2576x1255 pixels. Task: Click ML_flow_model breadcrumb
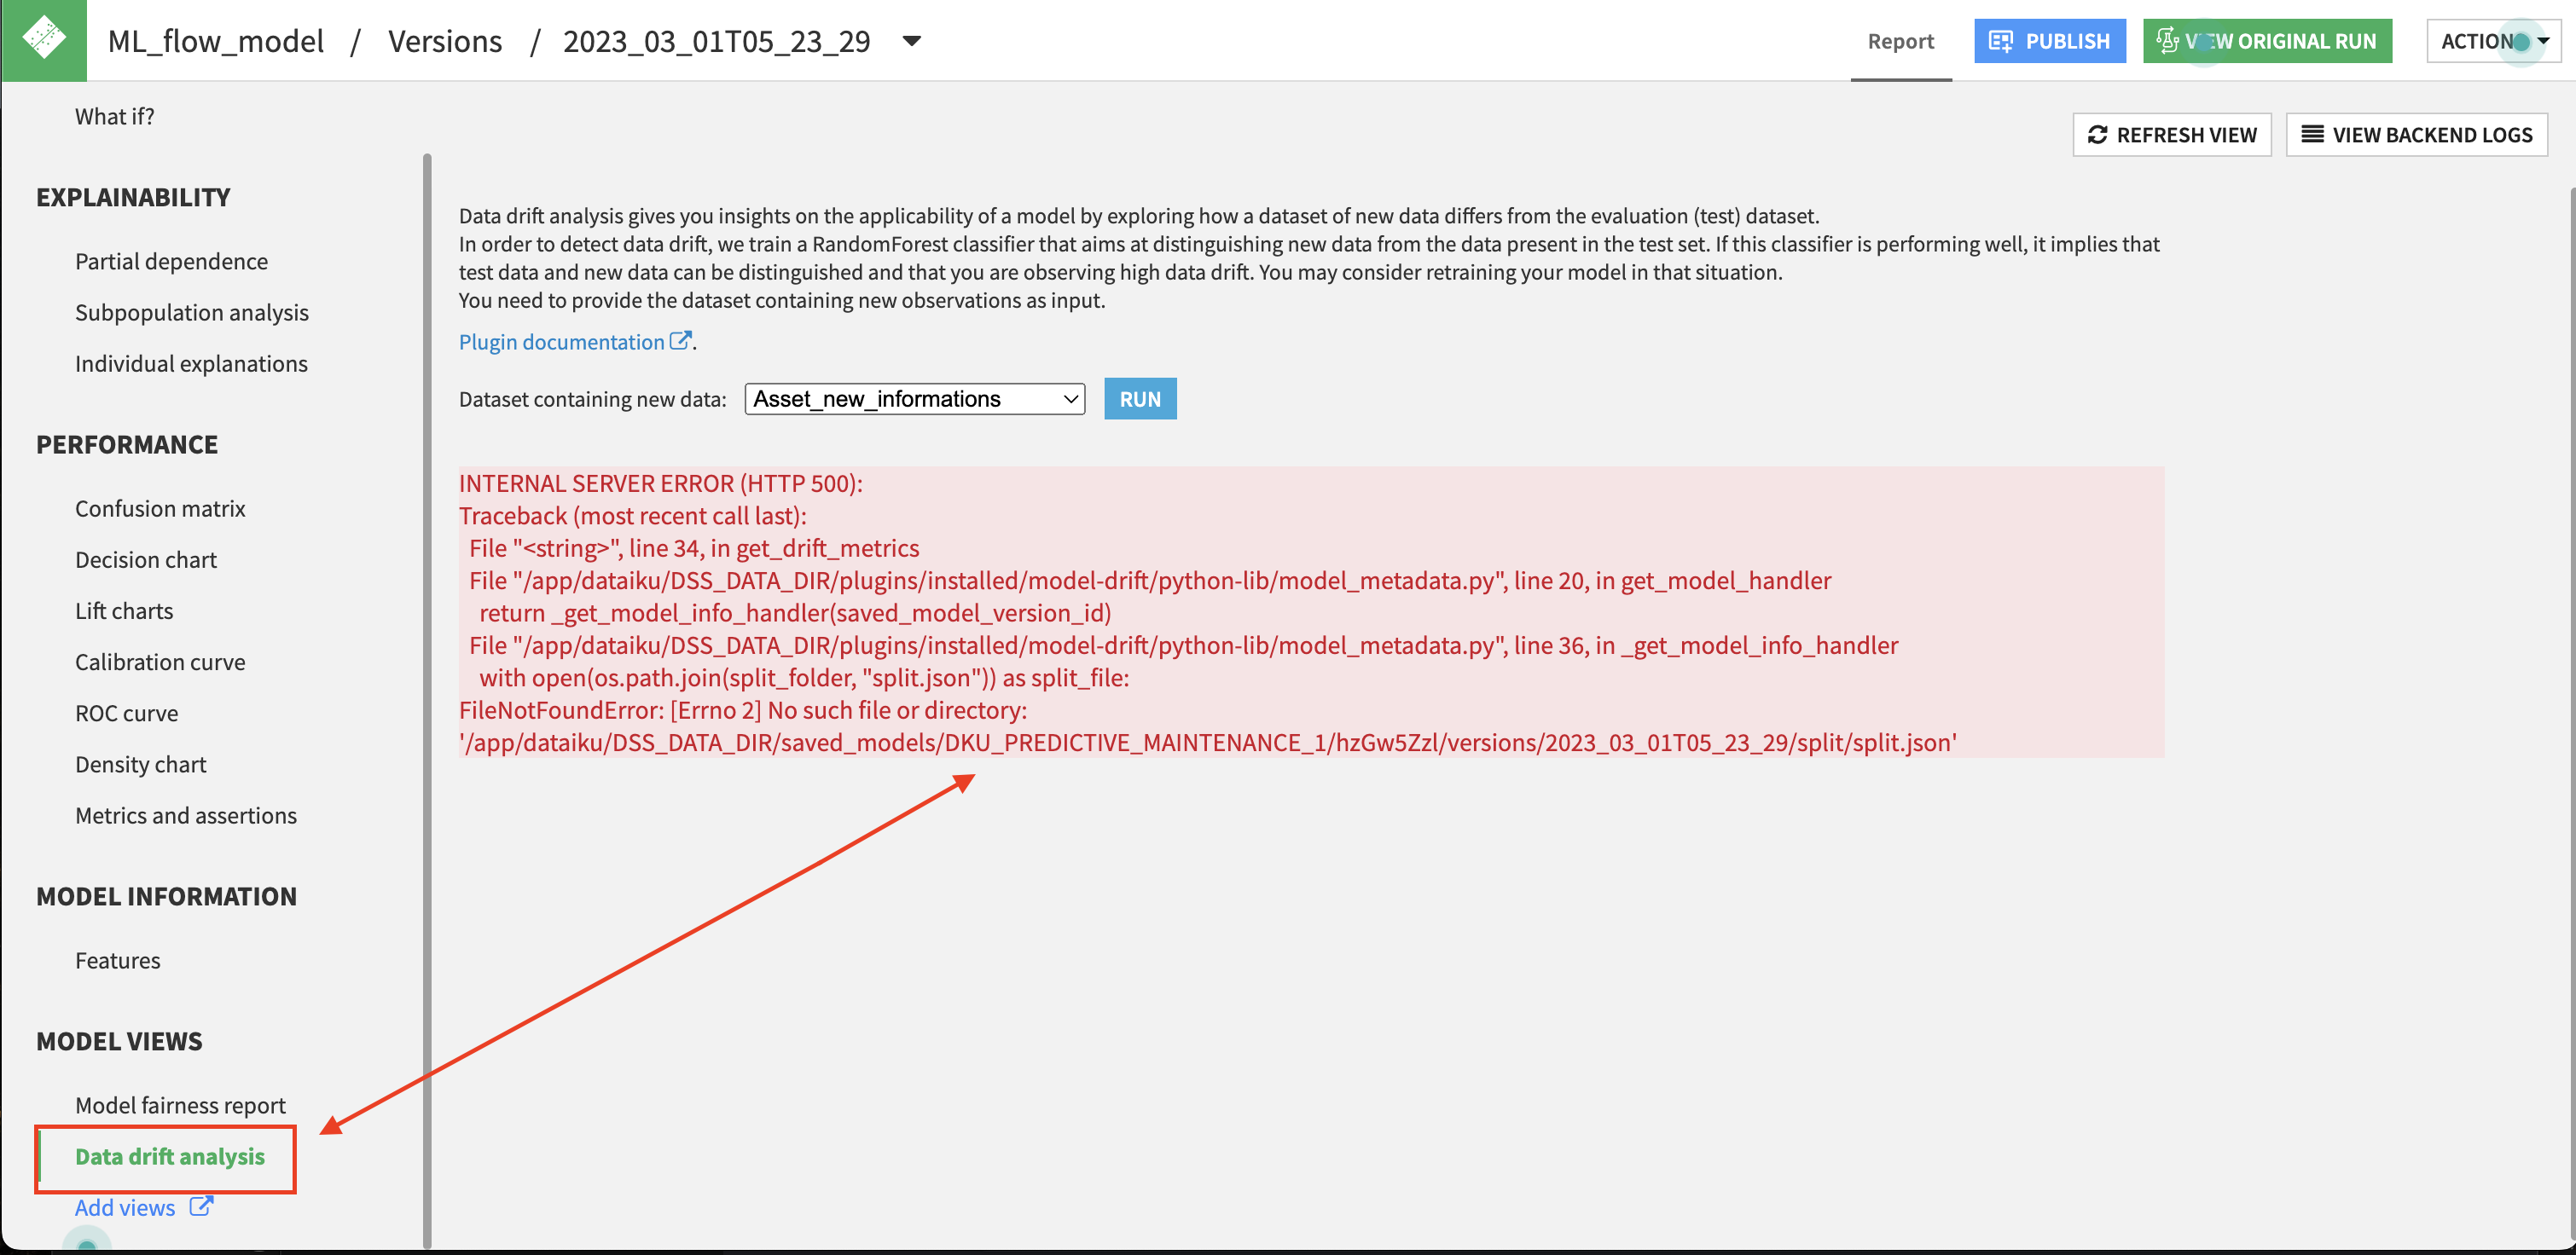point(216,41)
